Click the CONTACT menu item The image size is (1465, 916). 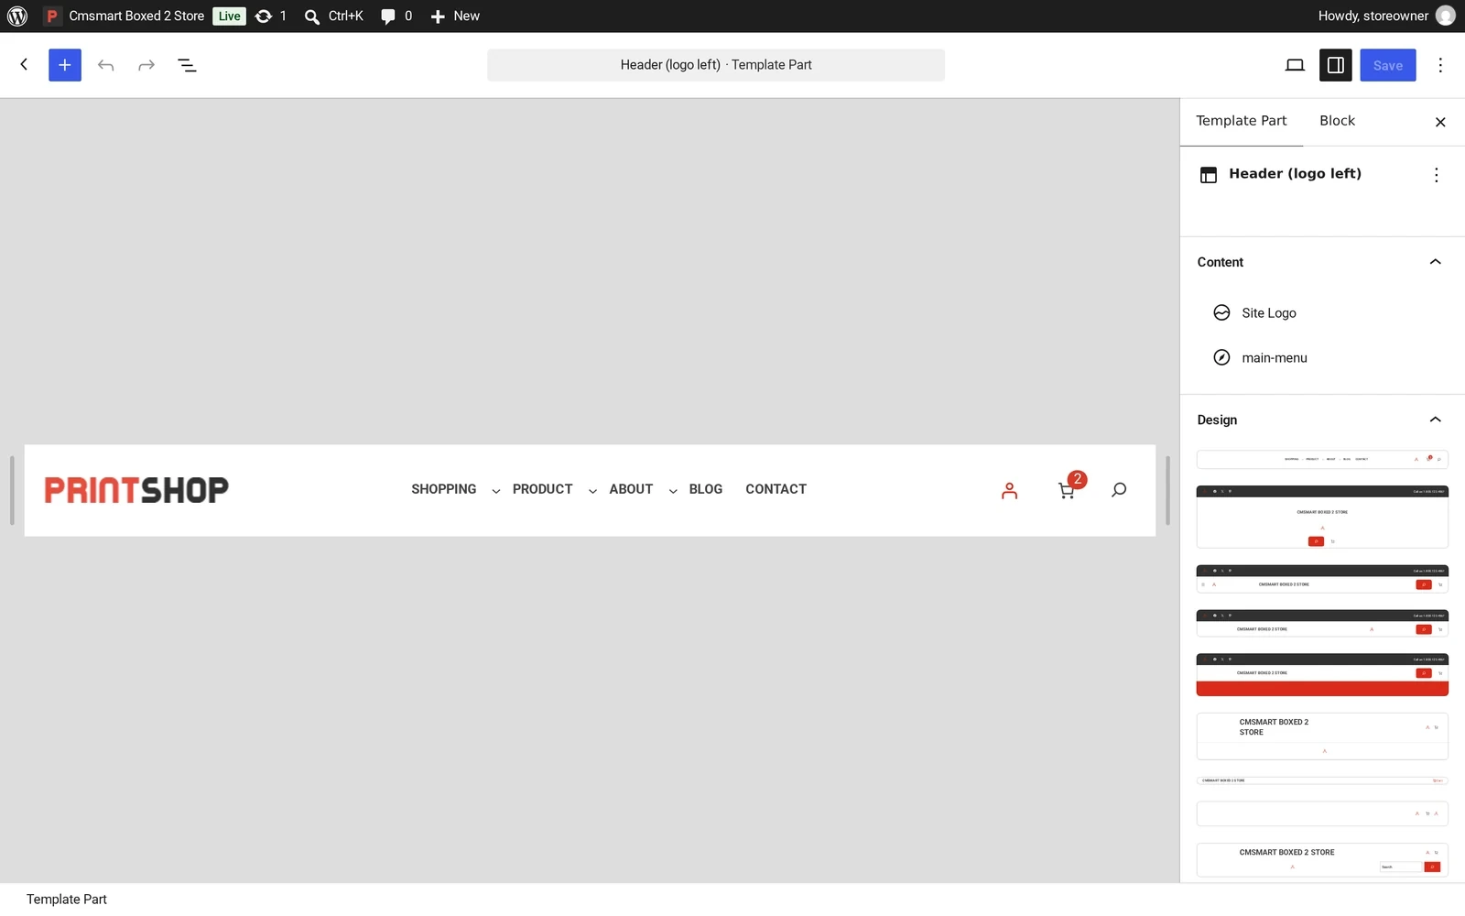click(776, 489)
